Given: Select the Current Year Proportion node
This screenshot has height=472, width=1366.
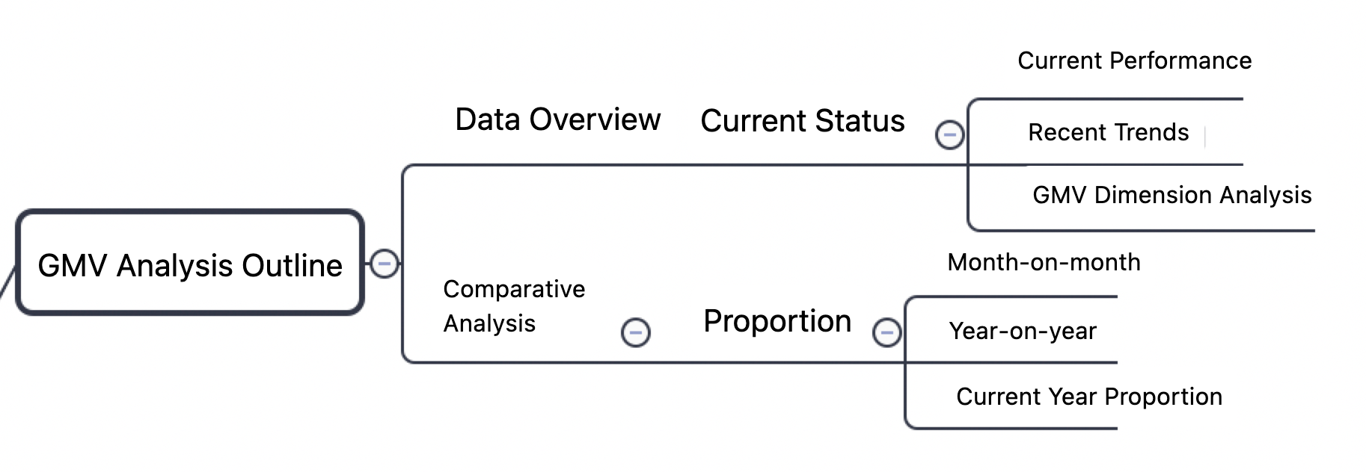Looking at the screenshot, I should tap(1089, 397).
